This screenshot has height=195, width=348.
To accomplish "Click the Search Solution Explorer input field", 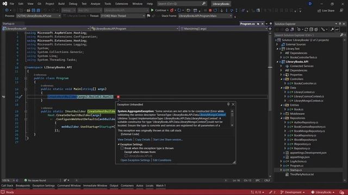I will click(x=307, y=35).
